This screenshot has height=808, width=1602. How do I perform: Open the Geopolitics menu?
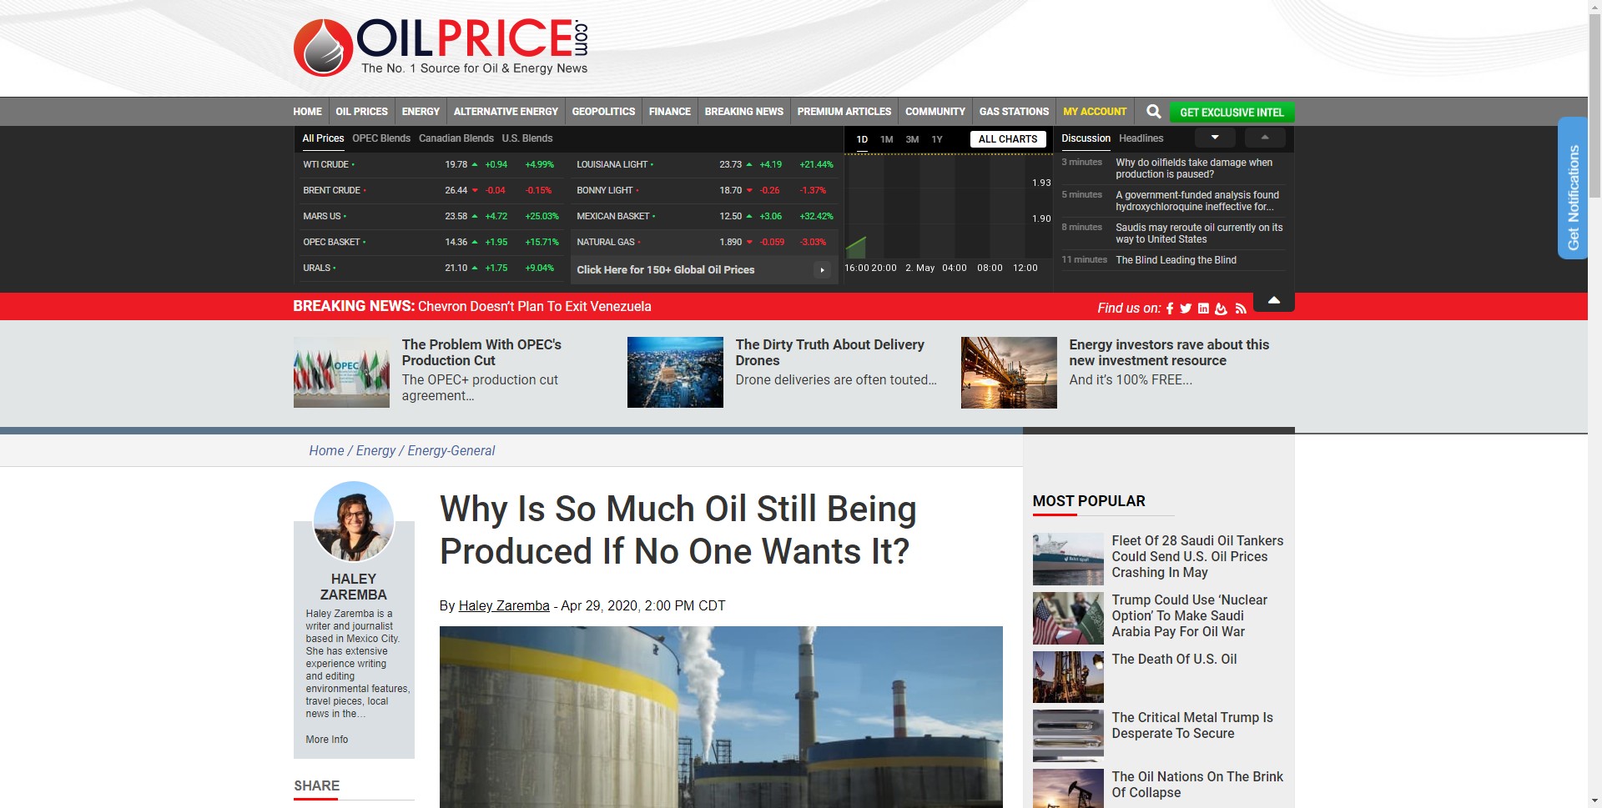pos(603,112)
